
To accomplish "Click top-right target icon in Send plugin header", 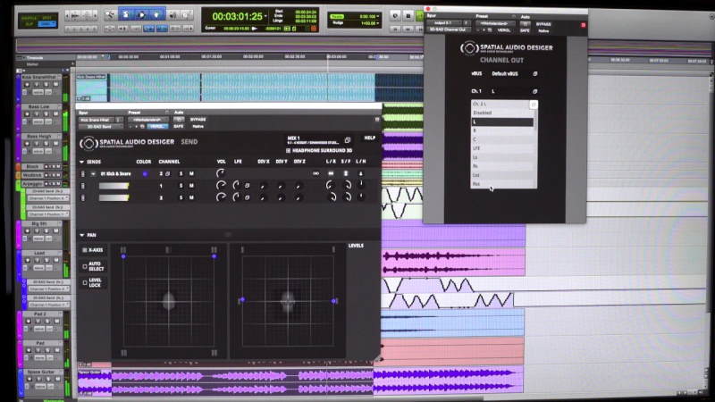I will [x=376, y=120].
